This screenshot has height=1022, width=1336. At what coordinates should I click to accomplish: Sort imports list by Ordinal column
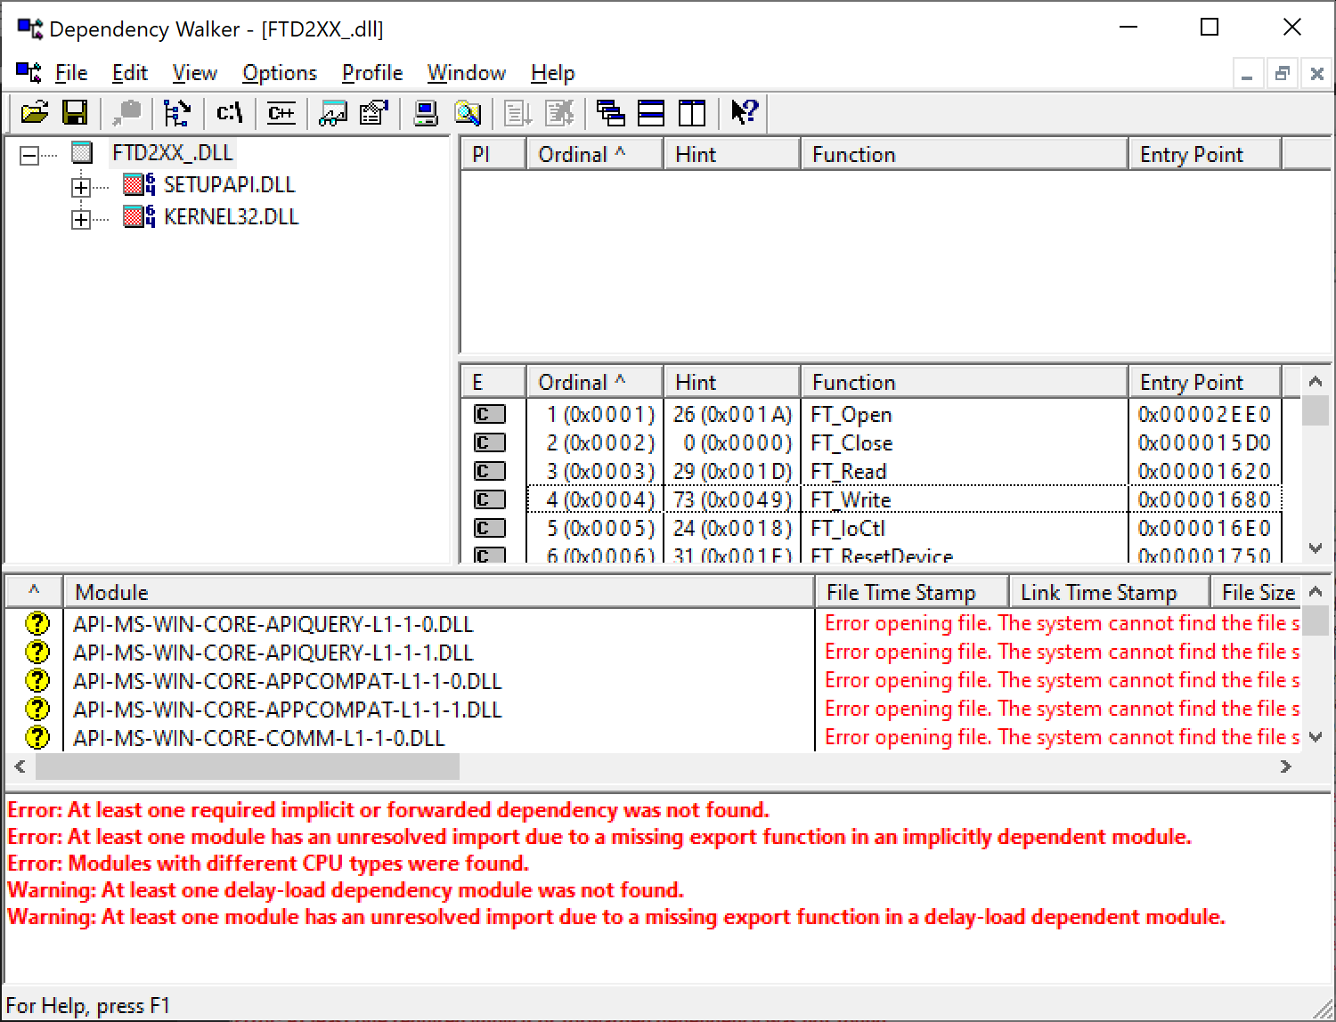pyautogui.click(x=595, y=154)
